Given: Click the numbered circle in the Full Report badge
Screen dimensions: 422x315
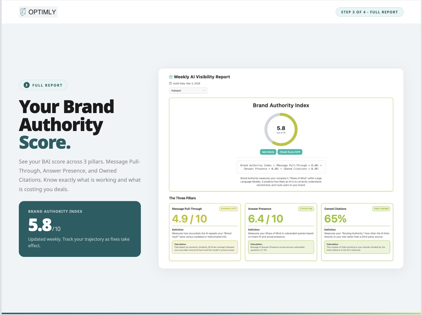Looking at the screenshot, I should (26, 85).
